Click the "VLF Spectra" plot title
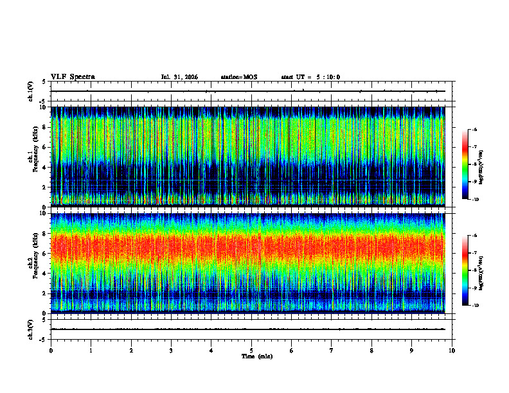Image resolution: width=509 pixels, height=393 pixels. 73,77
